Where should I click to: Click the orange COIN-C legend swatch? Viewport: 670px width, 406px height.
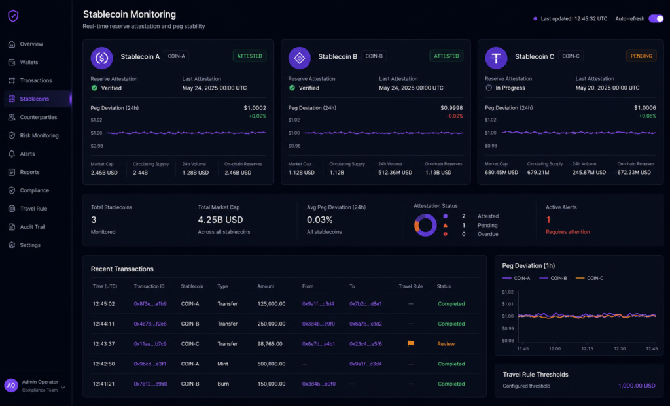[x=580, y=278]
